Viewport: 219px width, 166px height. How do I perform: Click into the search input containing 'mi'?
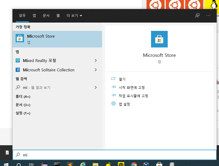coord(115,155)
